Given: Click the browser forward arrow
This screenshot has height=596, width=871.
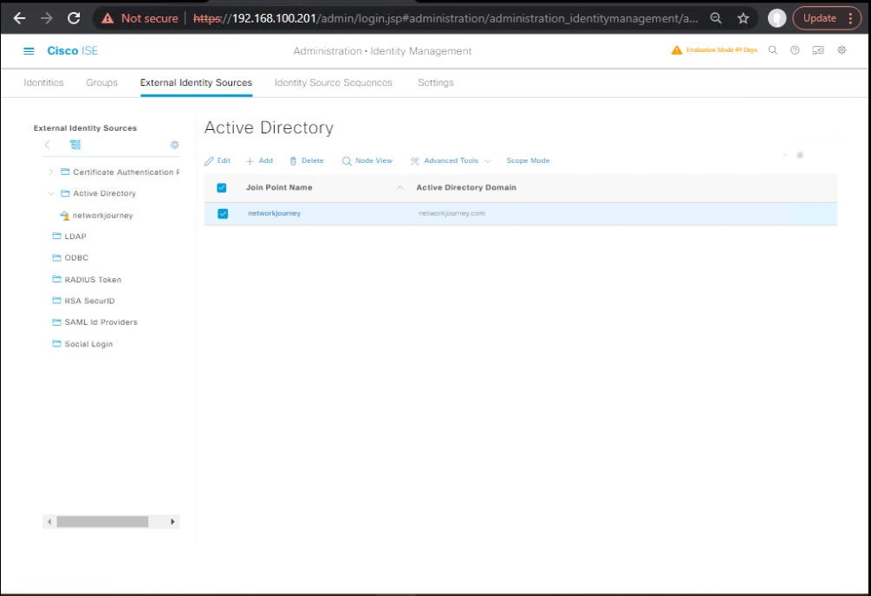Looking at the screenshot, I should (x=47, y=18).
